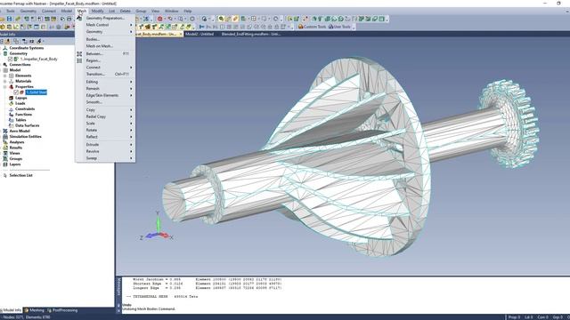This screenshot has width=570, height=320.
Task: Switch to the Blended_EndFitting.modfem tab
Action: (251, 34)
